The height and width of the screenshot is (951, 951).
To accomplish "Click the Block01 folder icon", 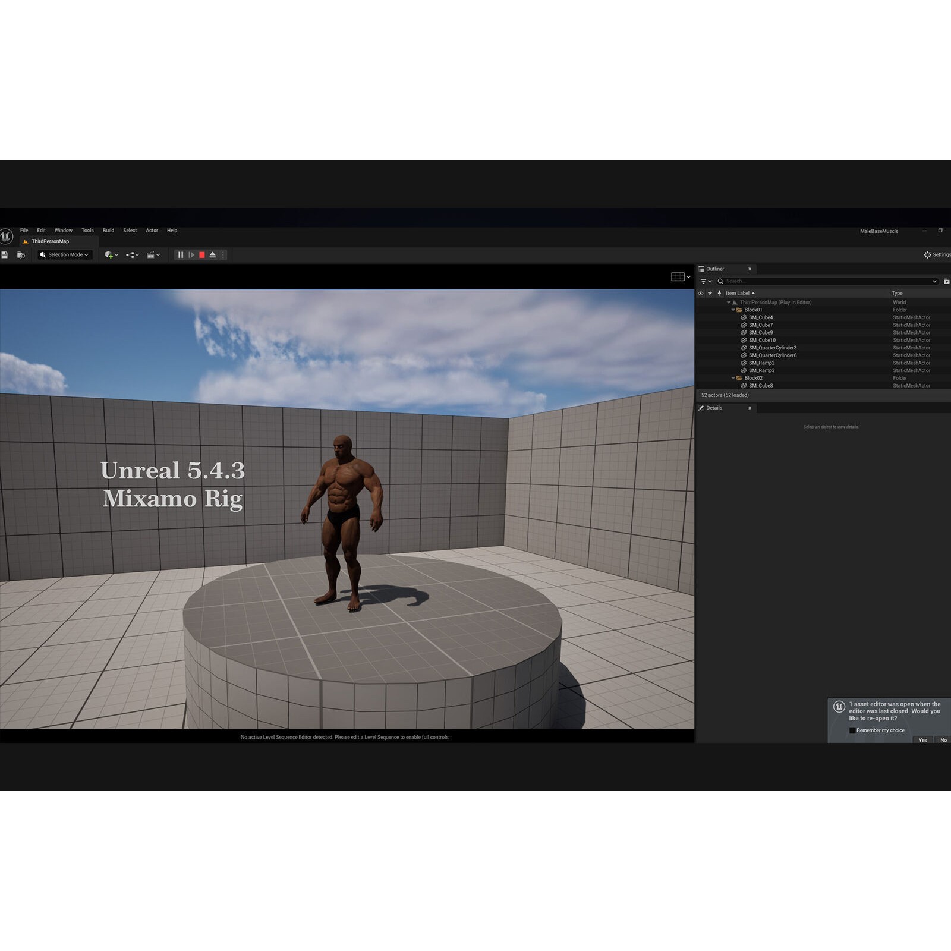I will pyautogui.click(x=739, y=310).
